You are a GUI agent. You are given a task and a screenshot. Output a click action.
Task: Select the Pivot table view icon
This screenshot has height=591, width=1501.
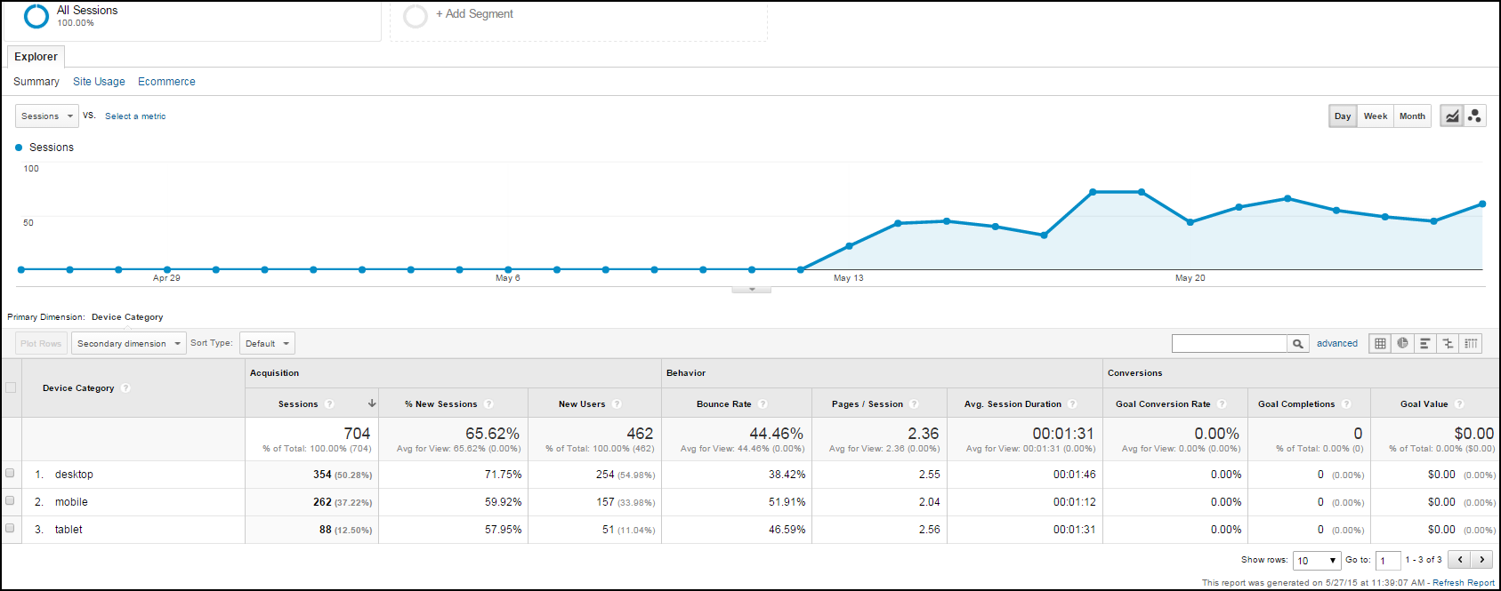pyautogui.click(x=1472, y=344)
